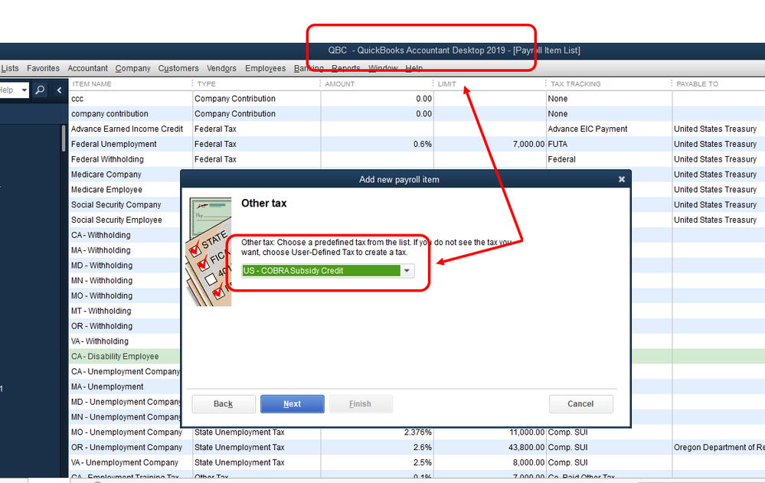Select the Federal Unemployment item
The width and height of the screenshot is (765, 483).
[x=113, y=144]
